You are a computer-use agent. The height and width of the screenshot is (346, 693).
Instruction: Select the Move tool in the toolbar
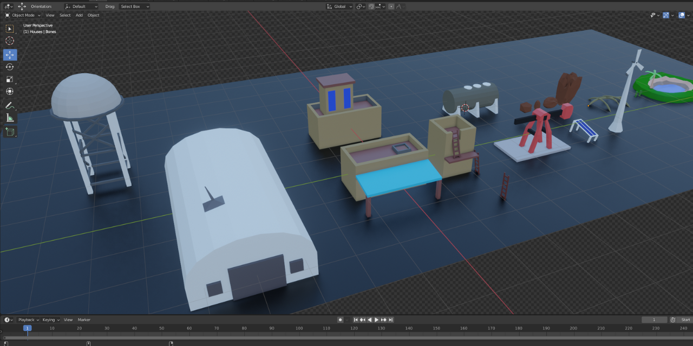click(10, 55)
